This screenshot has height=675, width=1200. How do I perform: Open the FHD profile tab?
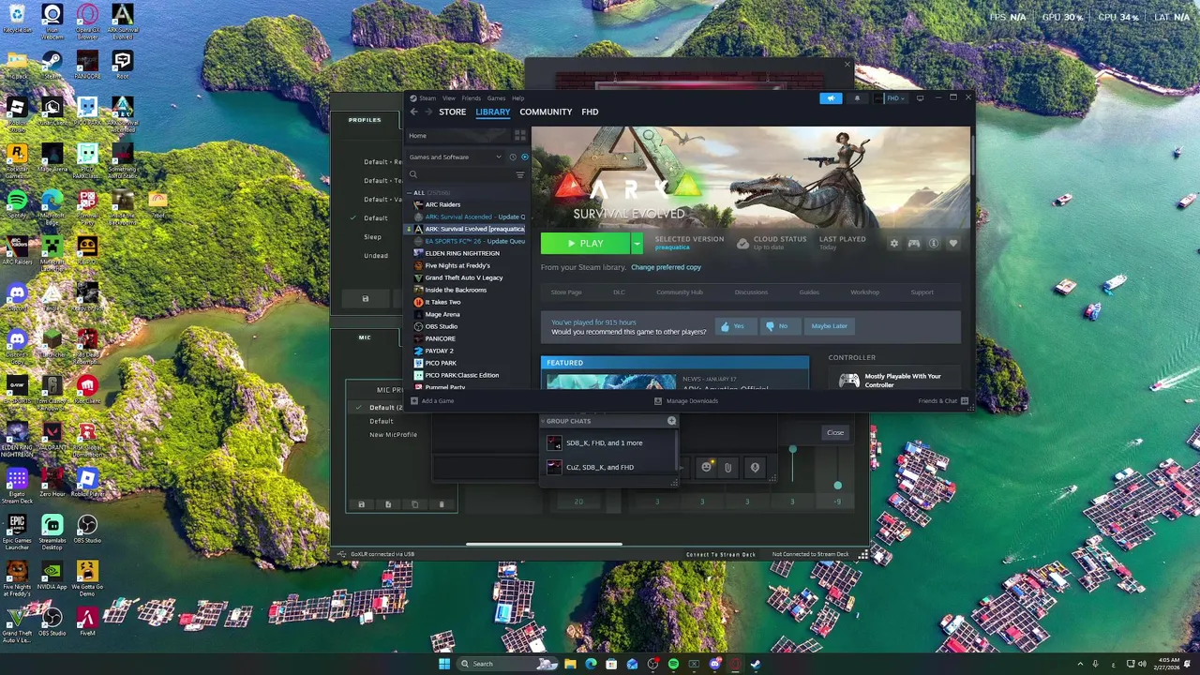590,112
